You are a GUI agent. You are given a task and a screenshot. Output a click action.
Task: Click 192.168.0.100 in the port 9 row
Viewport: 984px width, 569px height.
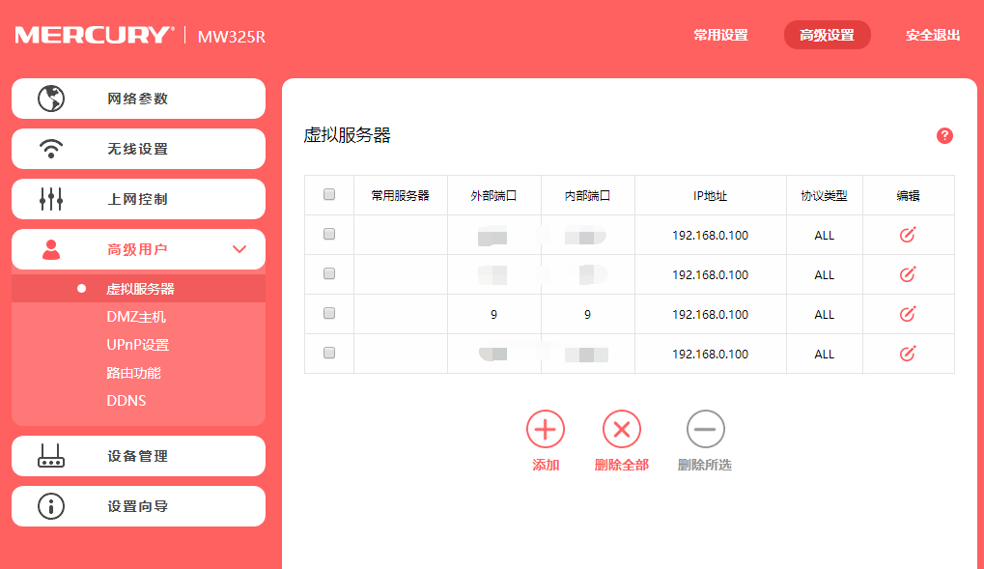(711, 315)
